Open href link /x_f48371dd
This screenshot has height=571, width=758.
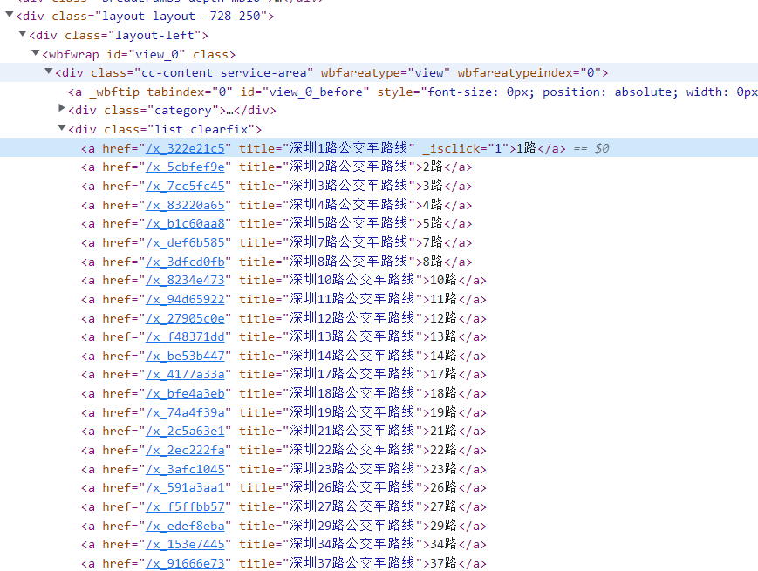point(185,336)
